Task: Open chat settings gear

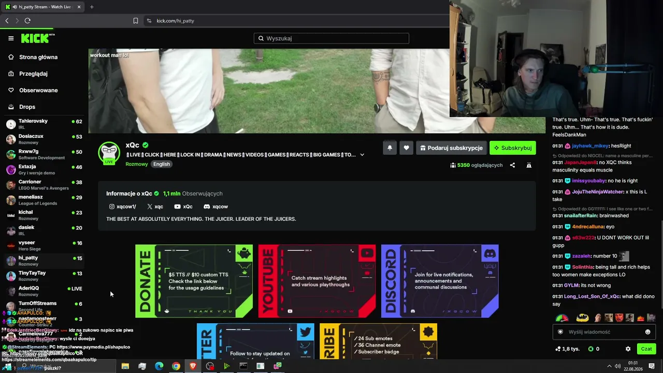Action: coord(628,349)
